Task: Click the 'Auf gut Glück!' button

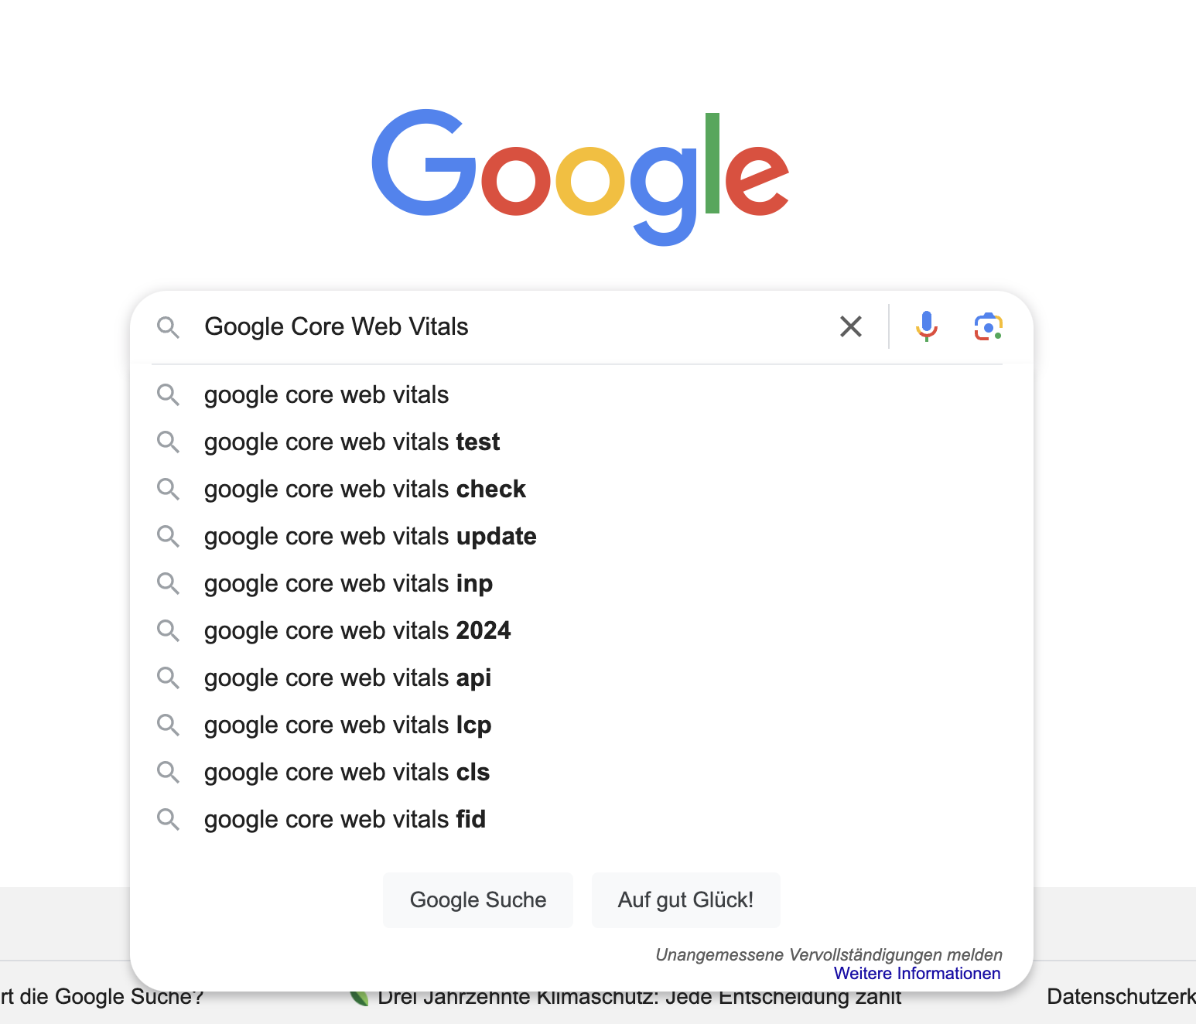Action: 685,899
